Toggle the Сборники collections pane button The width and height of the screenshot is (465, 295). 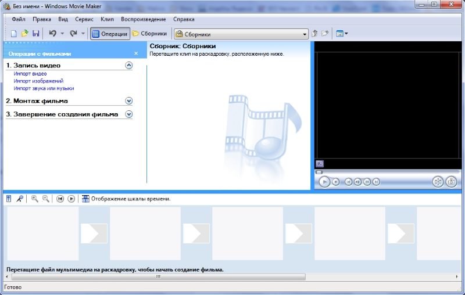(149, 34)
